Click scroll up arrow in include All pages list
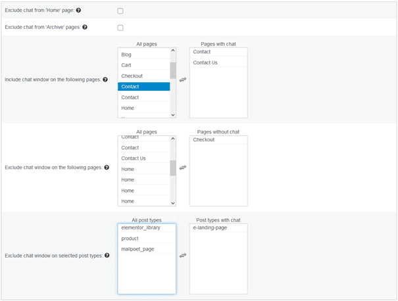This screenshot has width=398, height=301. coord(173,50)
